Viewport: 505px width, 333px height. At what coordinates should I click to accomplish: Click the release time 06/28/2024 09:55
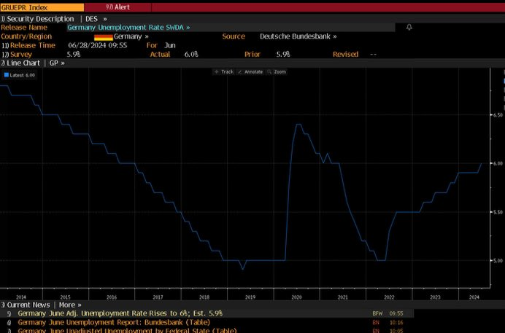(98, 45)
